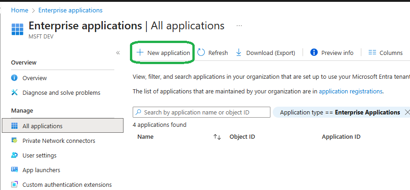
Task: Select All applications in the sidebar
Action: tap(42, 126)
